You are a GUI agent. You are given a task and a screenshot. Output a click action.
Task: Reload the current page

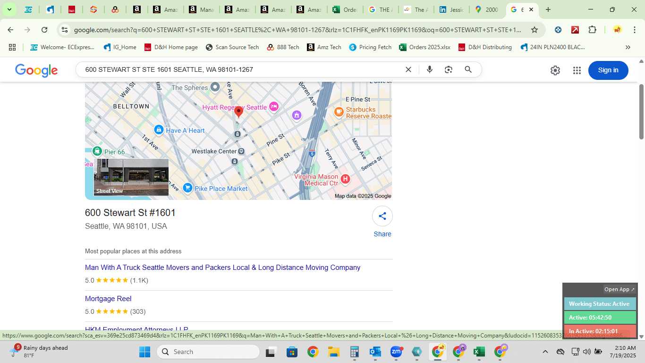44,30
